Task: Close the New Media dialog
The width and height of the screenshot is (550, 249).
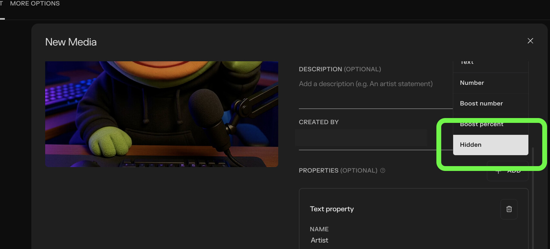Action: 530,41
